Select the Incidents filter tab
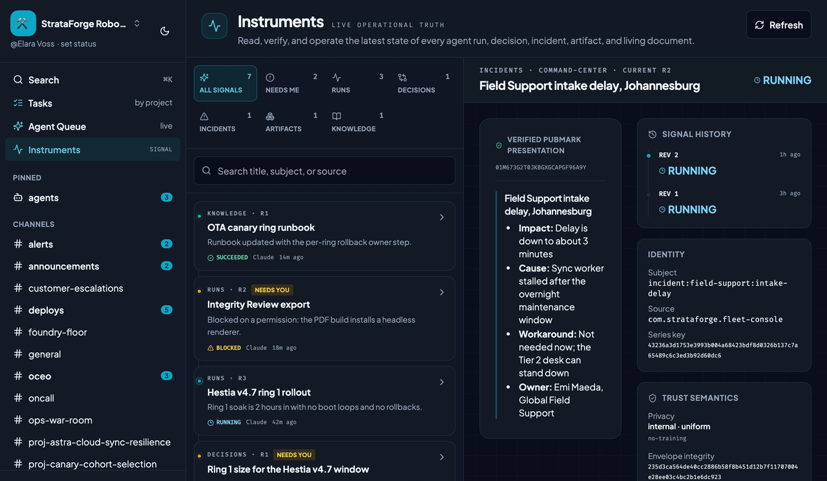This screenshot has width=827, height=481. (x=225, y=122)
